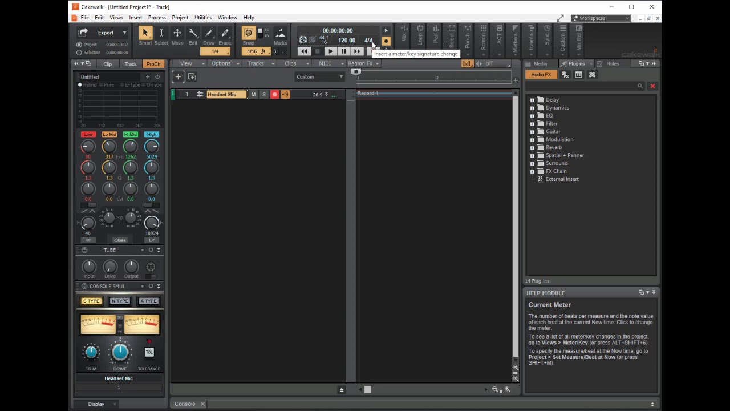Click the Pause transport button
730x411 pixels.
pyautogui.click(x=343, y=51)
